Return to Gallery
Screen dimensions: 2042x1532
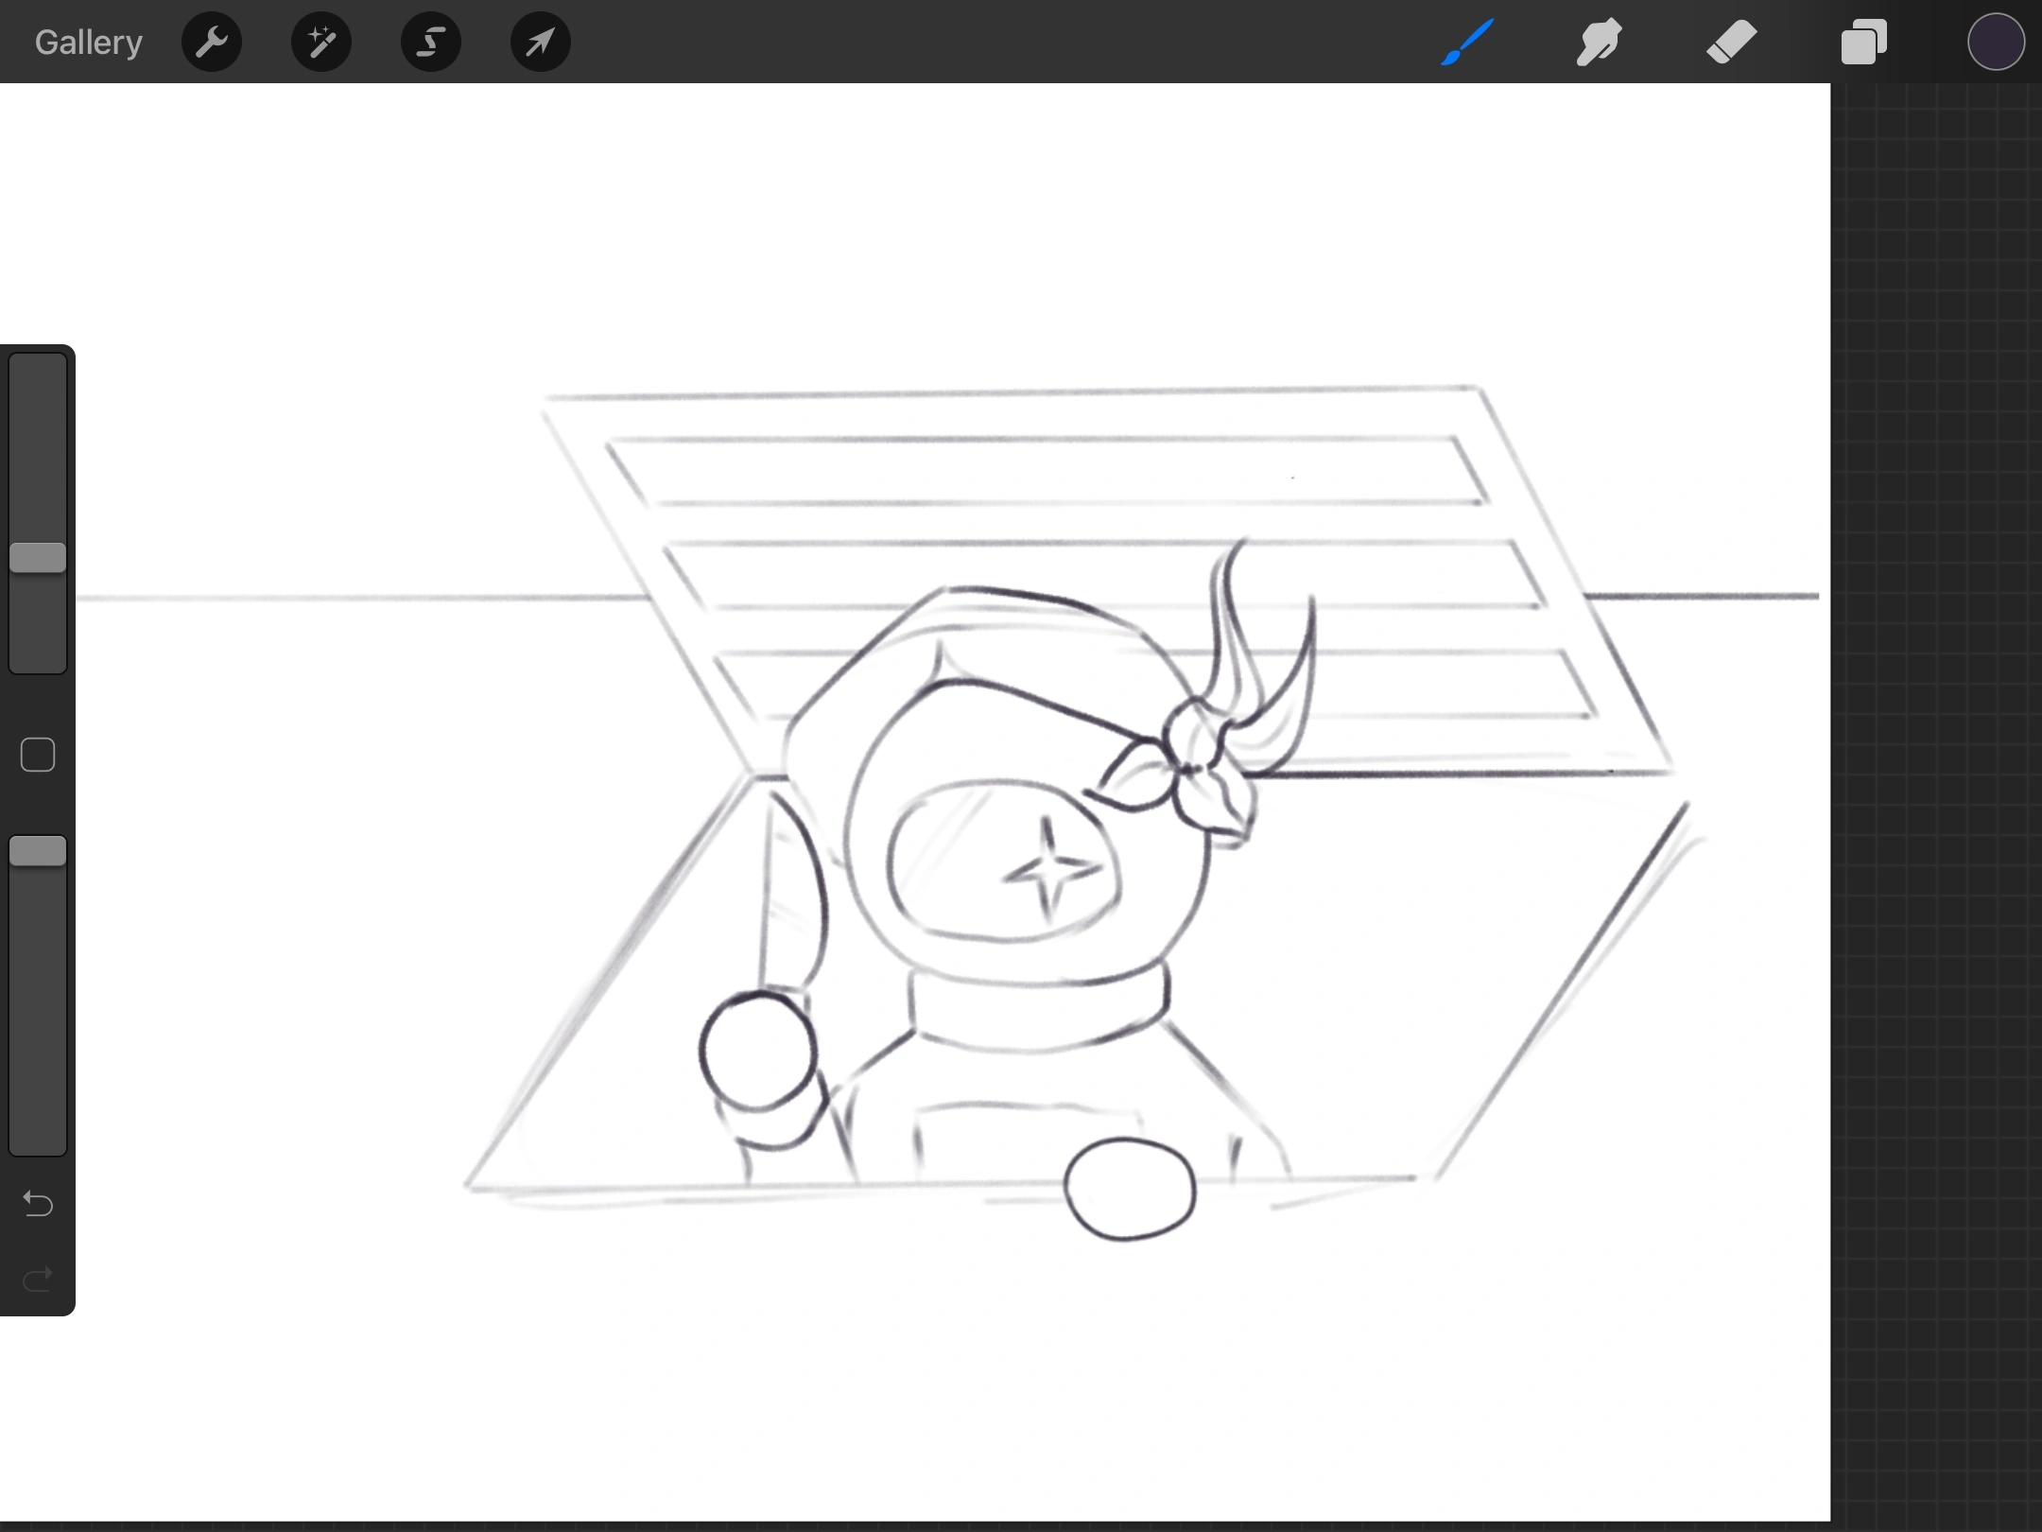tap(89, 42)
